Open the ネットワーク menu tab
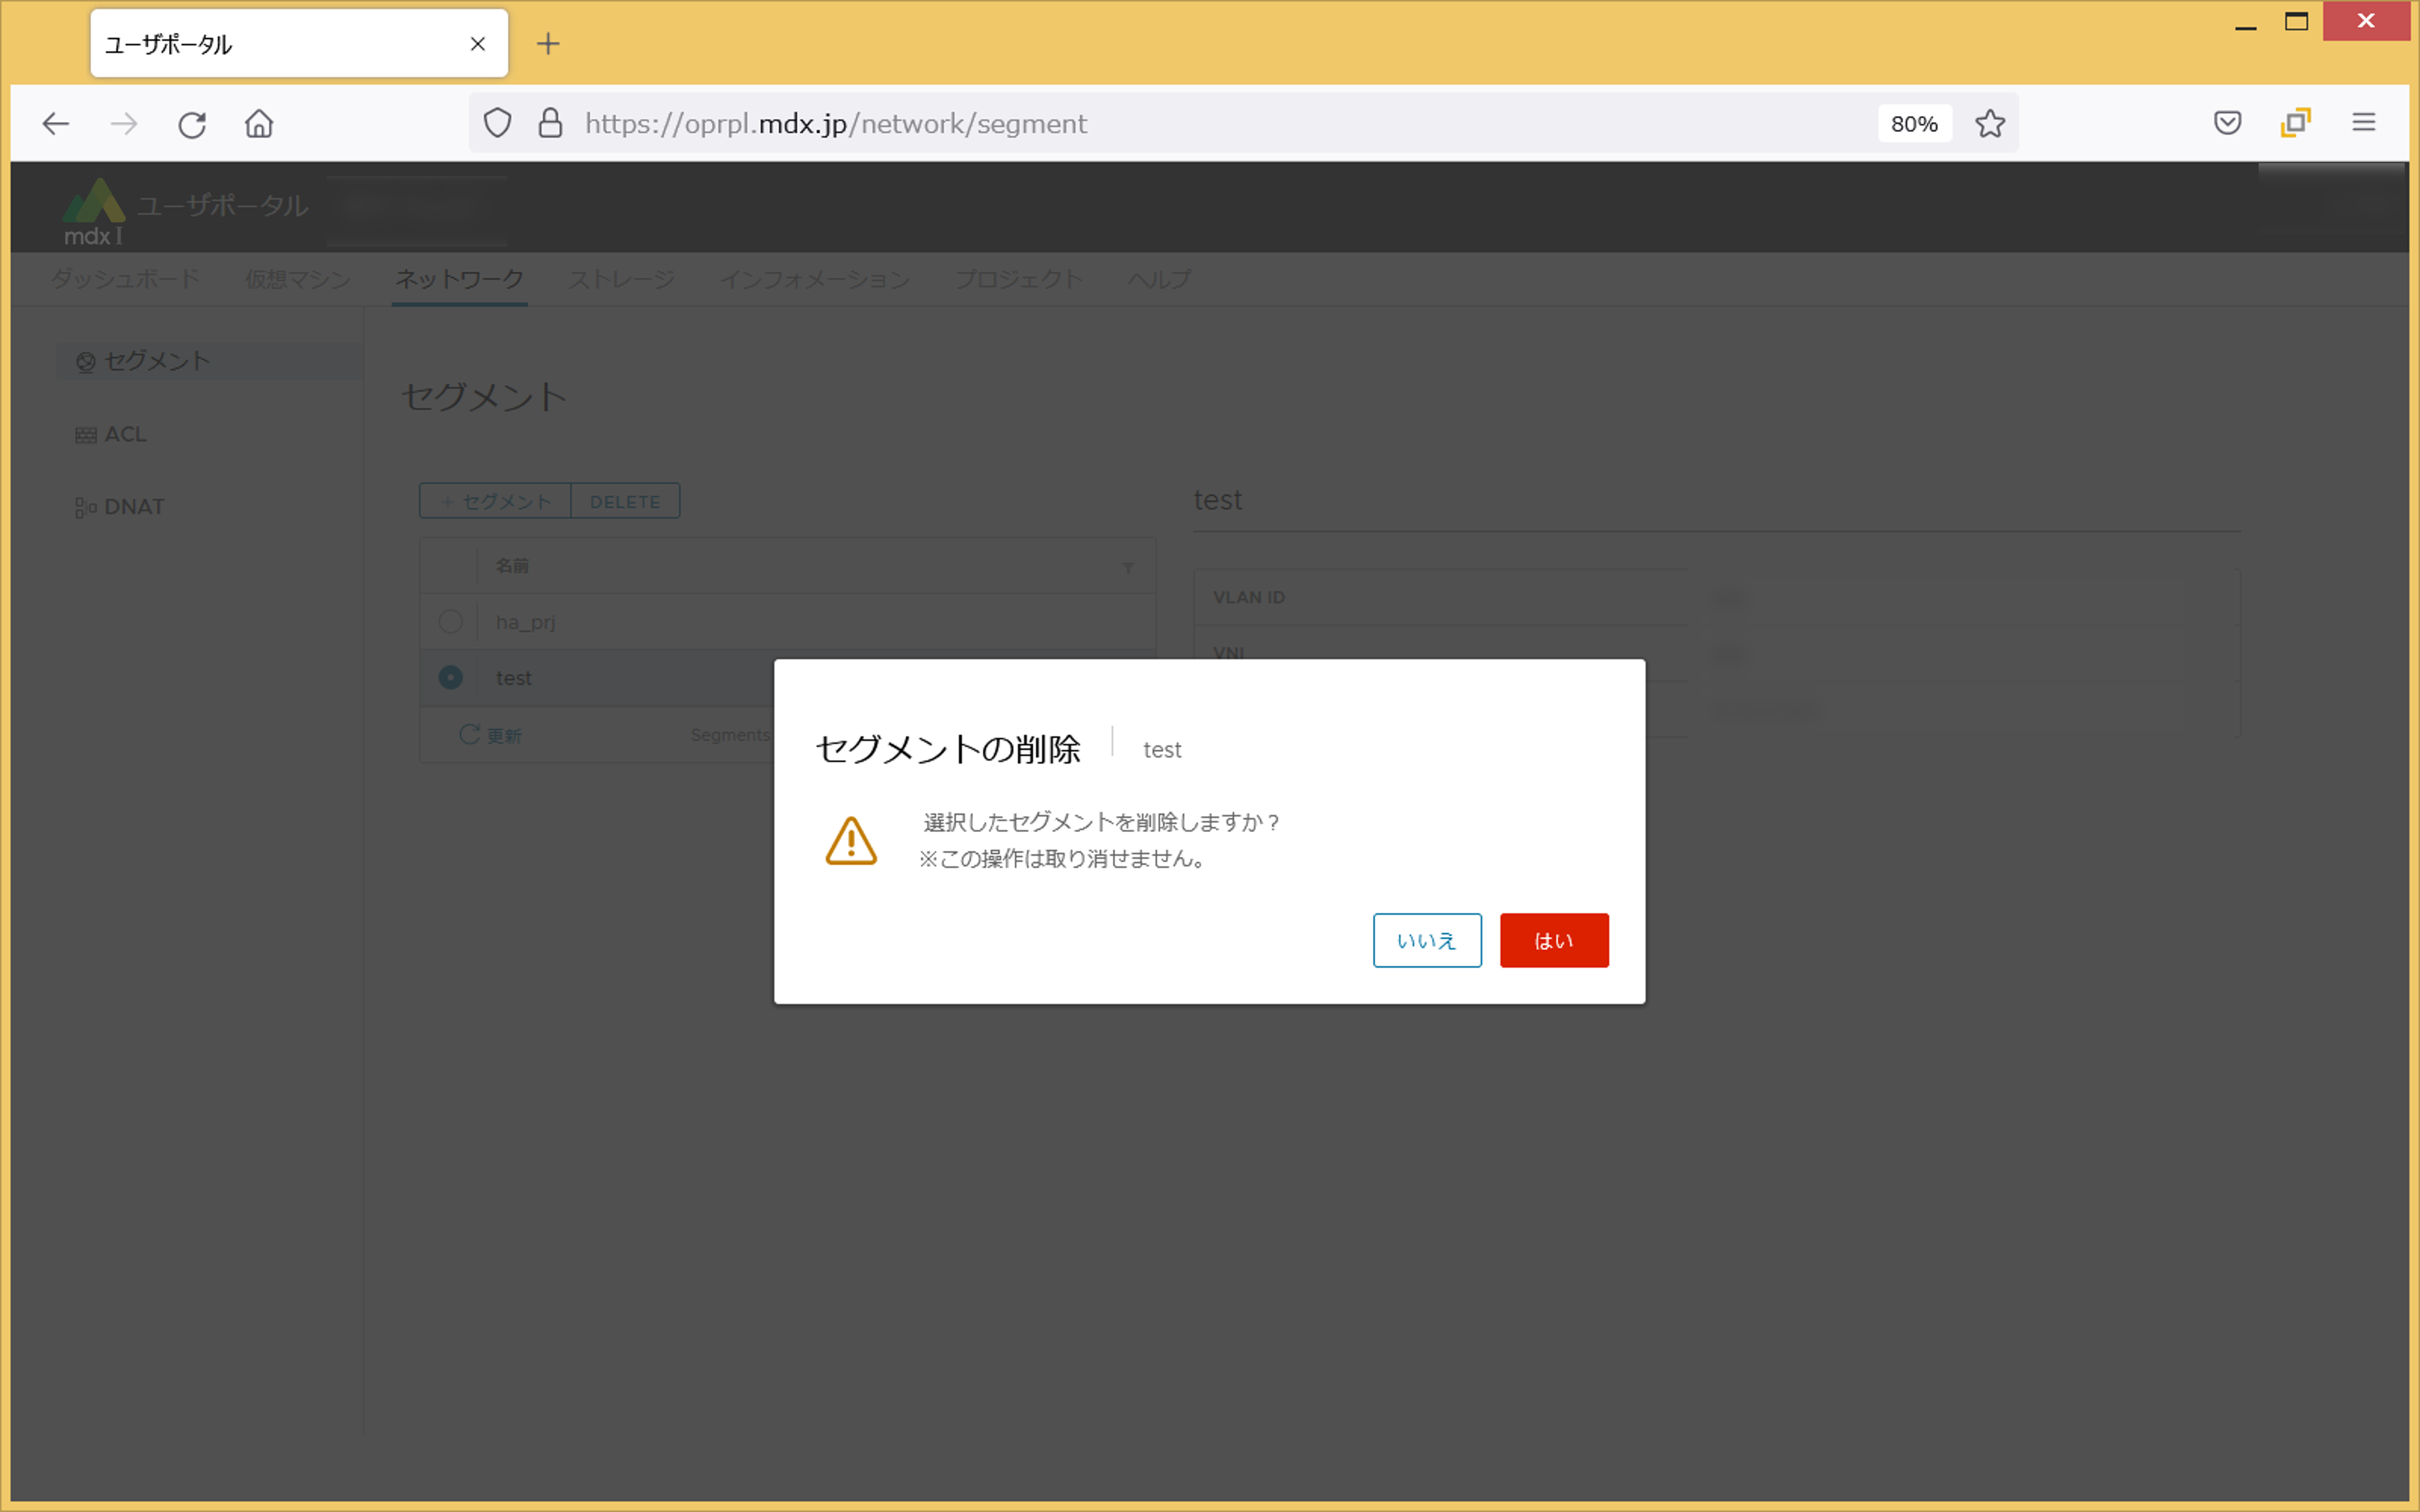Image resolution: width=2420 pixels, height=1512 pixels. pyautogui.click(x=459, y=279)
